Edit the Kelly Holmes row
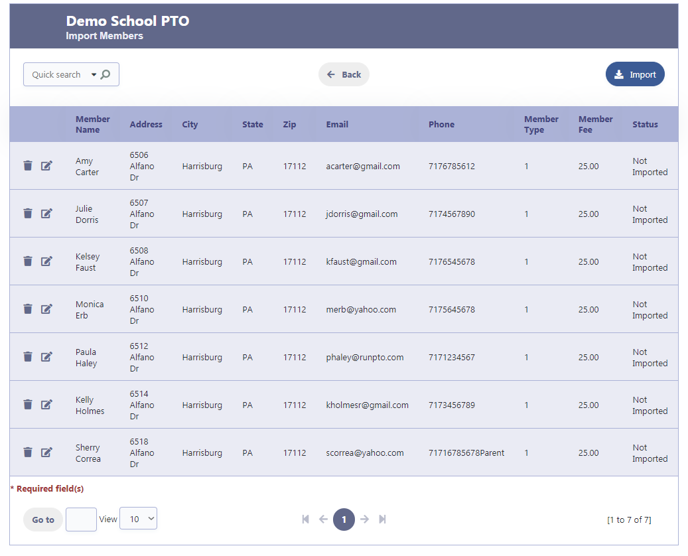This screenshot has width=688, height=556. (46, 405)
